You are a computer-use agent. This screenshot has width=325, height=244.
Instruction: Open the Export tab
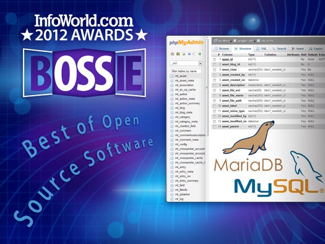click(316, 49)
